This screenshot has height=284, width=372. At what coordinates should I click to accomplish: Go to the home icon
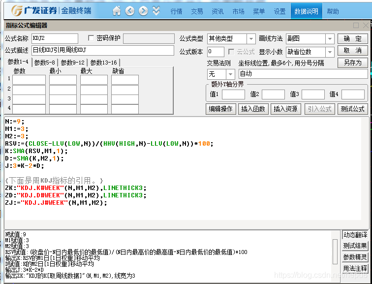pyautogui.click(x=117, y=11)
